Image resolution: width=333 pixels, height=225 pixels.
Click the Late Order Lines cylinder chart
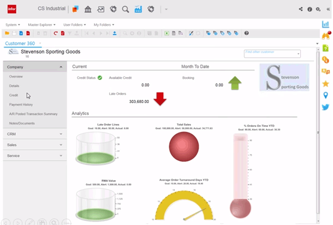95,148
